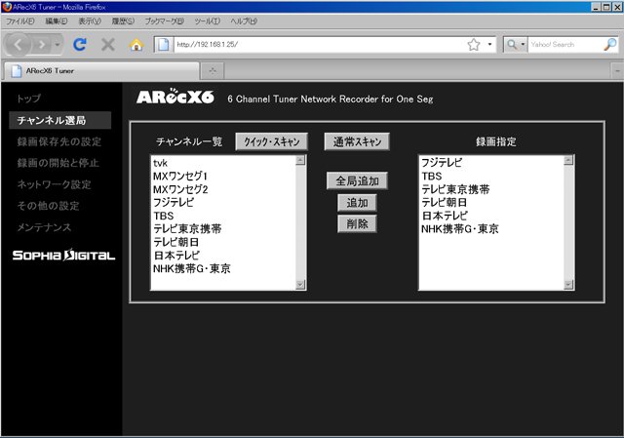Open the list all tabs dropdown
This screenshot has height=438, width=624.
617,71
